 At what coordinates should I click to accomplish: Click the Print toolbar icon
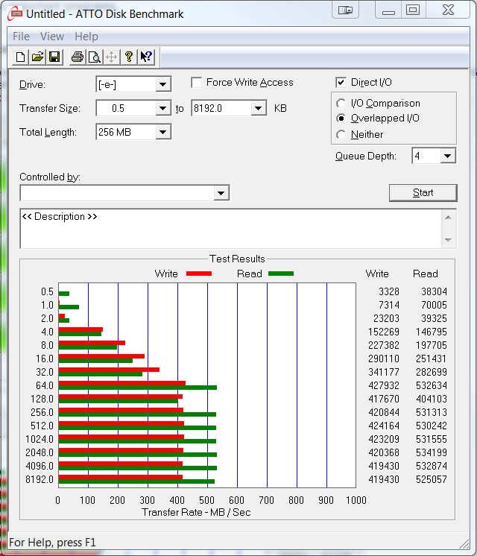(x=78, y=57)
